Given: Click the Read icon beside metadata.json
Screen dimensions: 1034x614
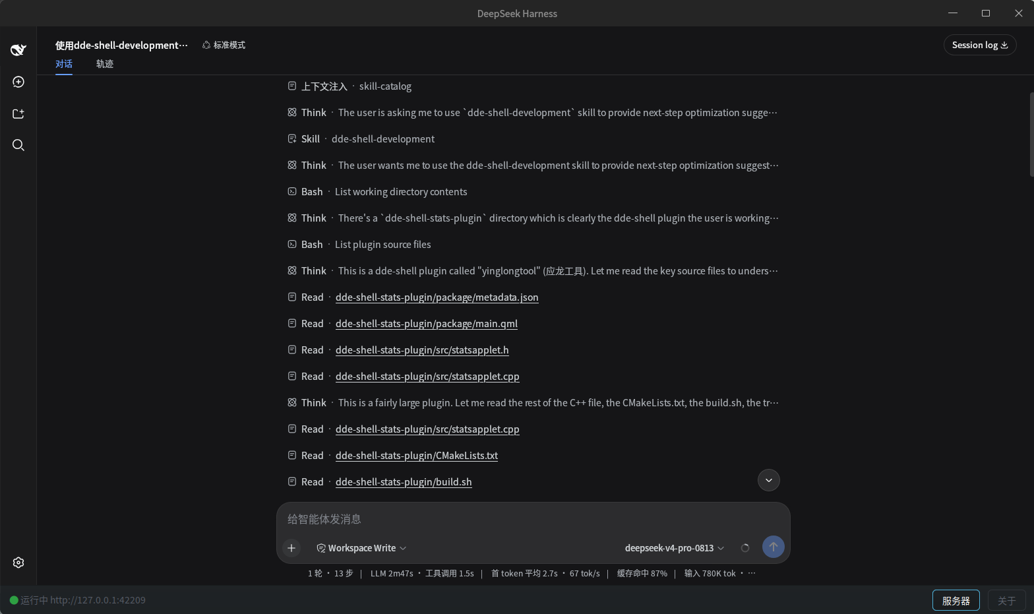Looking at the screenshot, I should [x=292, y=297].
